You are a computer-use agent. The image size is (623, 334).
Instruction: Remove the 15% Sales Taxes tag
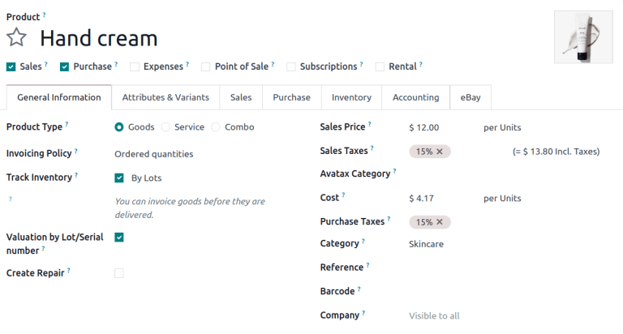(x=440, y=151)
